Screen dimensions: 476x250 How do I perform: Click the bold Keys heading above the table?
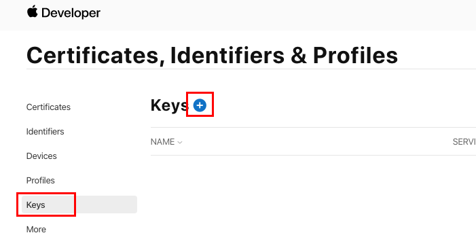tap(169, 105)
